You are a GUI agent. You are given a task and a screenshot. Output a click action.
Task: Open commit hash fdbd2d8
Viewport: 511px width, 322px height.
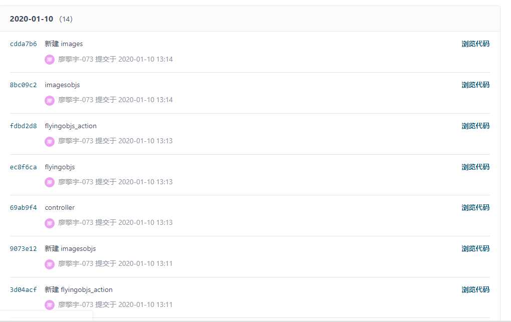(23, 126)
